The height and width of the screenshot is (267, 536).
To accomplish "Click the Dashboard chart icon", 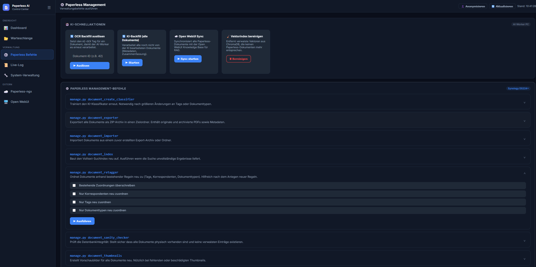I will (6, 28).
